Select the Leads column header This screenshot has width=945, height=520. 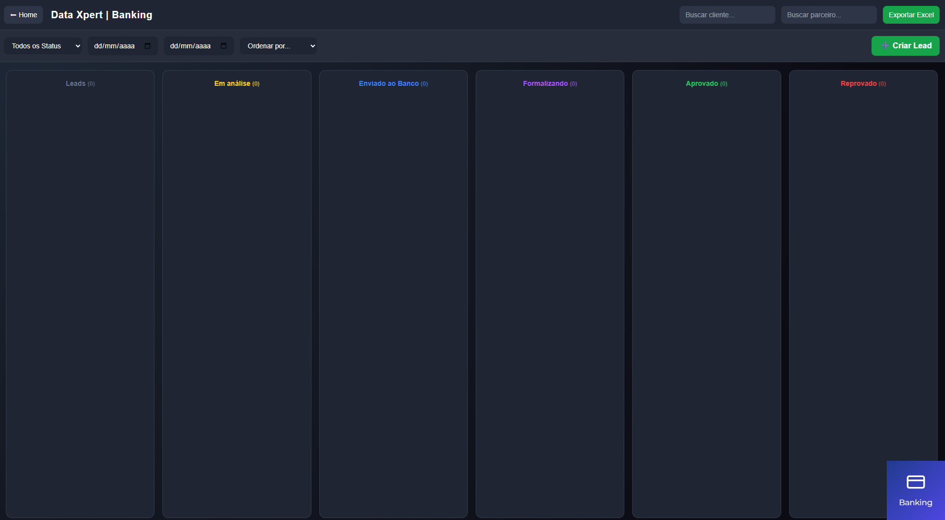pos(80,83)
